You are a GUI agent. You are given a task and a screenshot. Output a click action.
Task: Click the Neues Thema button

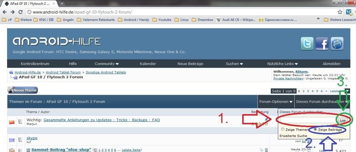coord(23,90)
